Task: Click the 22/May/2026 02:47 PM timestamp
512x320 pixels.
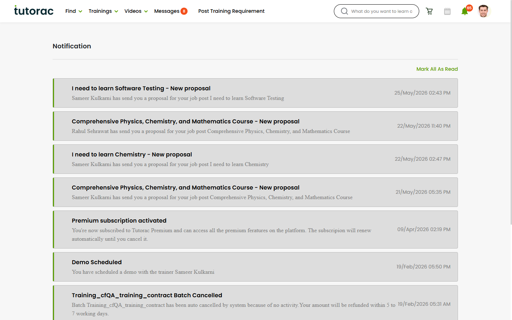Action: tap(422, 159)
